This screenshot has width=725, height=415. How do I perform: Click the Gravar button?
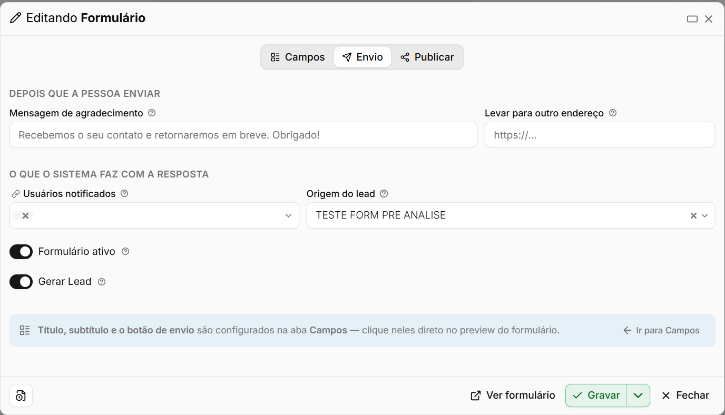(x=596, y=396)
